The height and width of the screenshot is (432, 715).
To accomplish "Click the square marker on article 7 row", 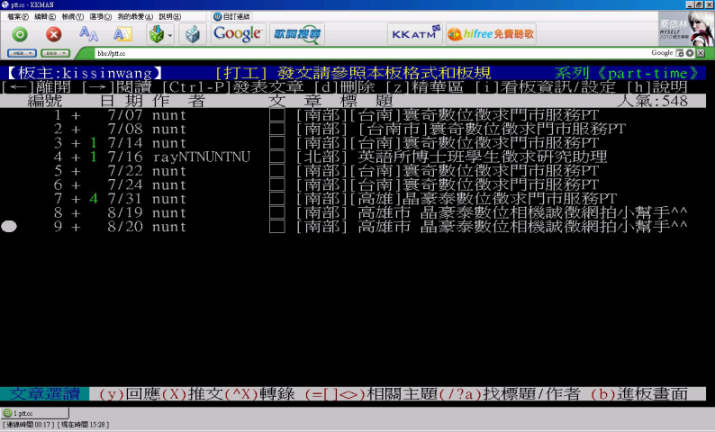I will coord(276,199).
